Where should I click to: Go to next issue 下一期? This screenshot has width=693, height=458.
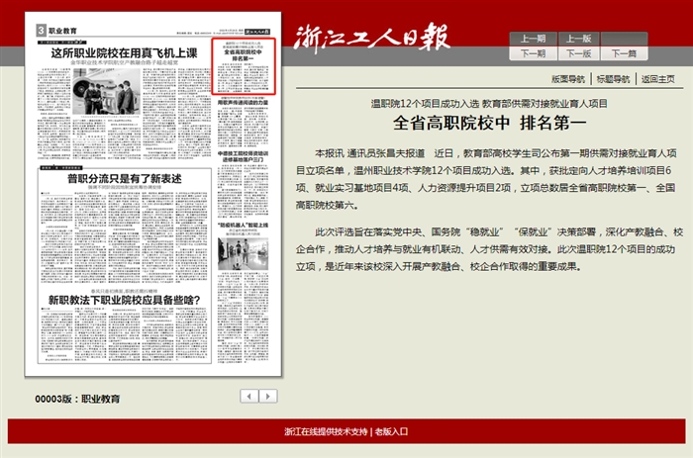click(x=532, y=53)
